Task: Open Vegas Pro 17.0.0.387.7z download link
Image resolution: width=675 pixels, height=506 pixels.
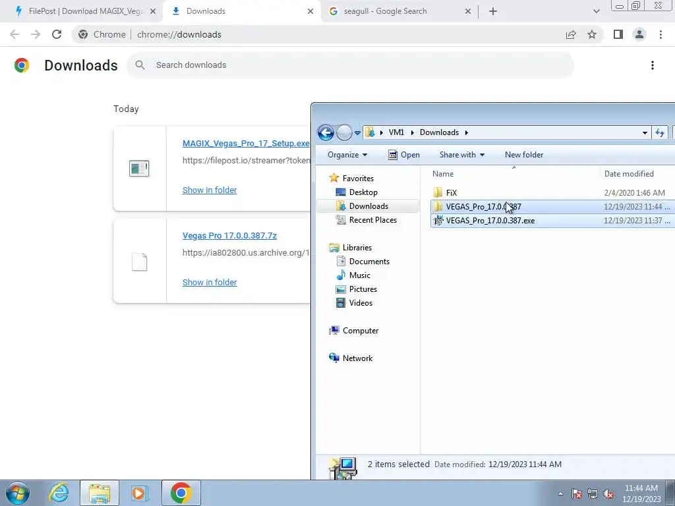Action: (x=229, y=235)
